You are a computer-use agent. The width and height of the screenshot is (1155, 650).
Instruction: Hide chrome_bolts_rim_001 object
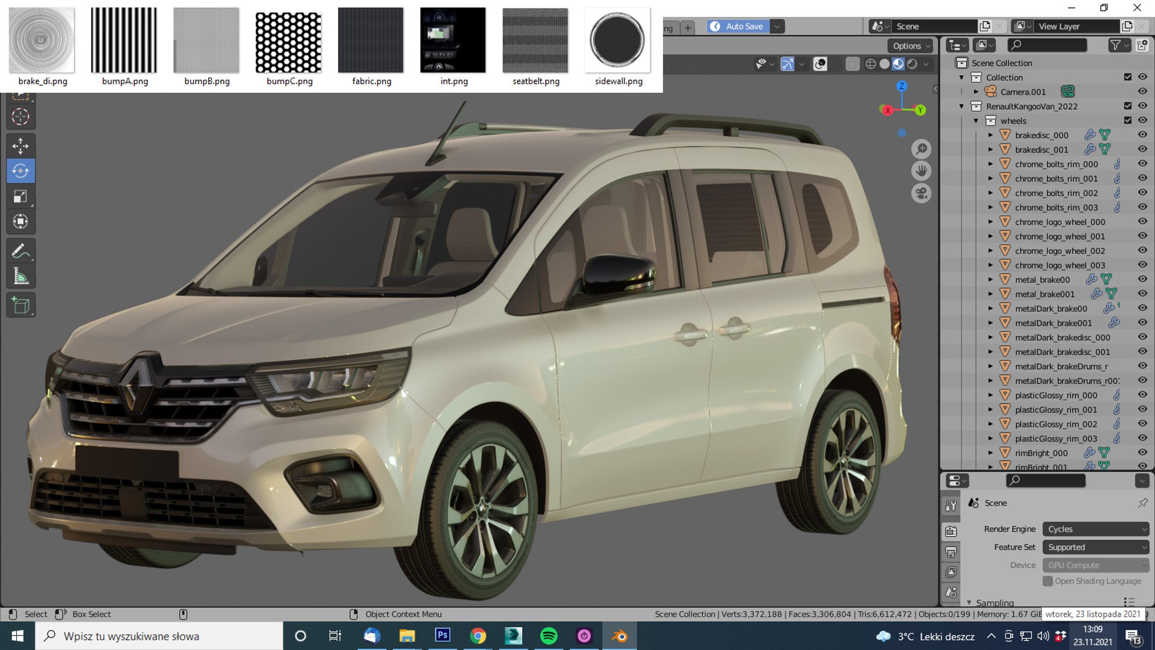(1142, 178)
